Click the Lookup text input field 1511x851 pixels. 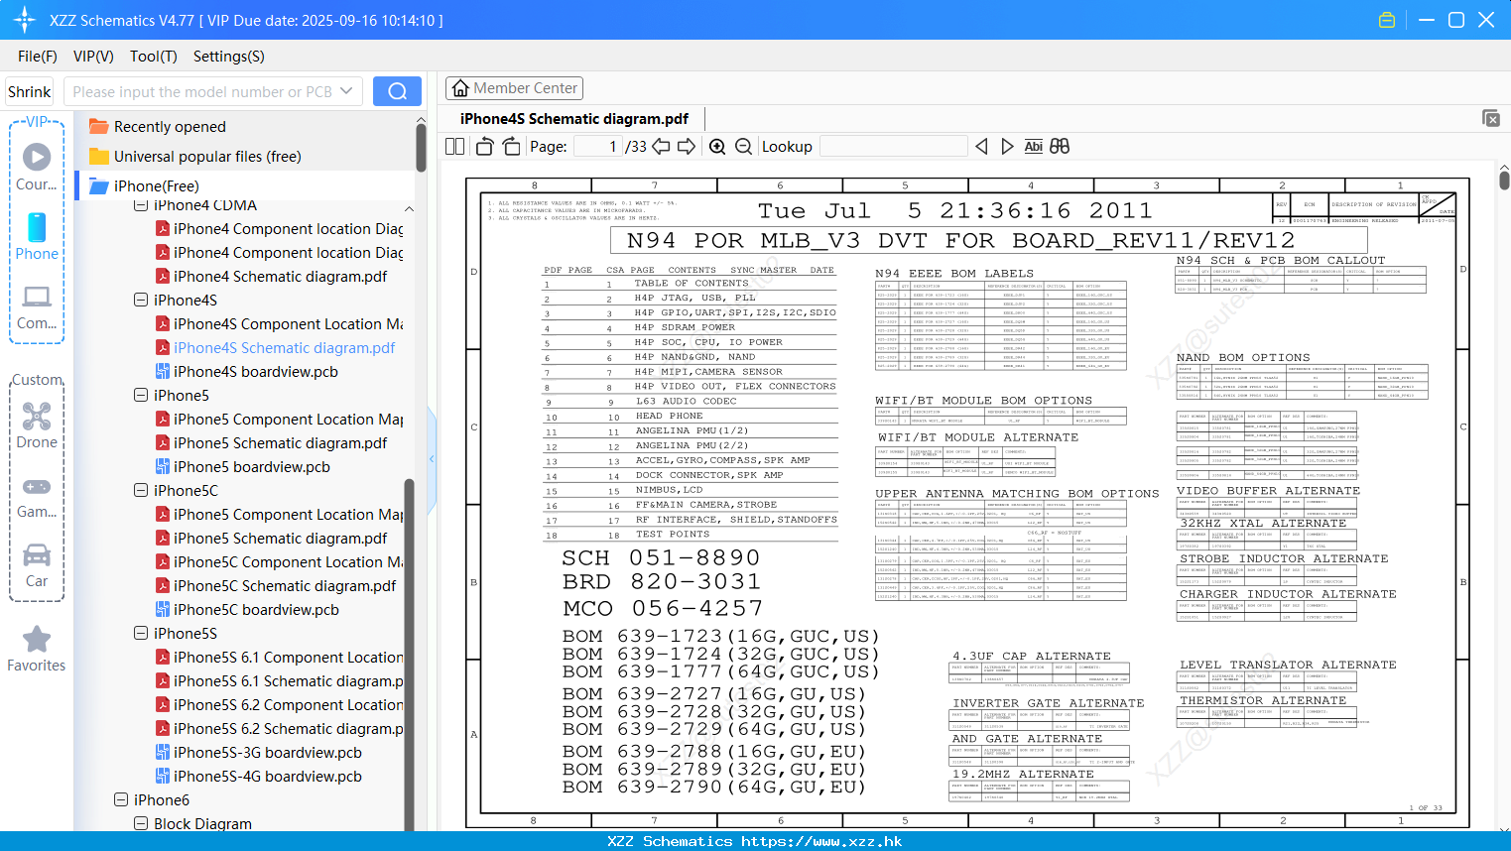pyautogui.click(x=893, y=147)
